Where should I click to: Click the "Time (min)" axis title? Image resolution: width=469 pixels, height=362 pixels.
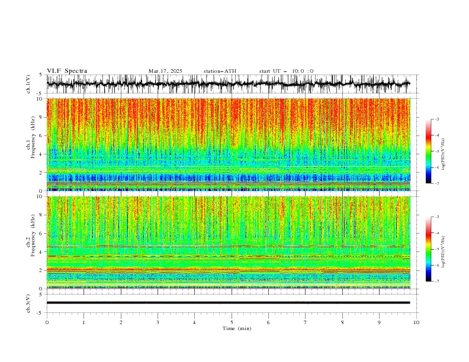[x=237, y=328]
